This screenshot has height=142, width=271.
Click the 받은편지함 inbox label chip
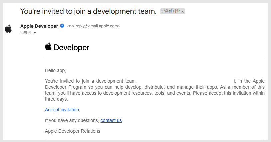coord(170,11)
